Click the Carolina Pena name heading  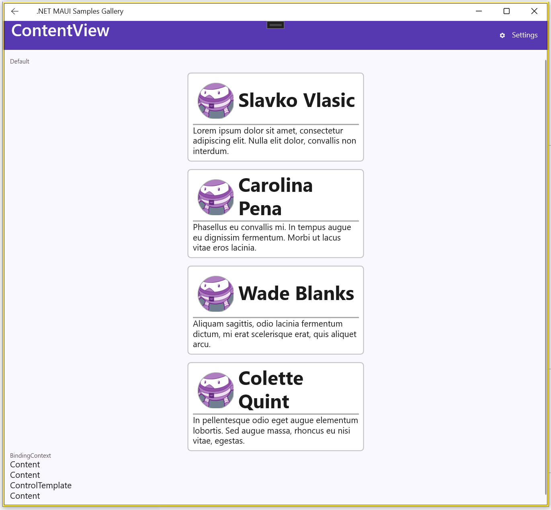(x=275, y=197)
